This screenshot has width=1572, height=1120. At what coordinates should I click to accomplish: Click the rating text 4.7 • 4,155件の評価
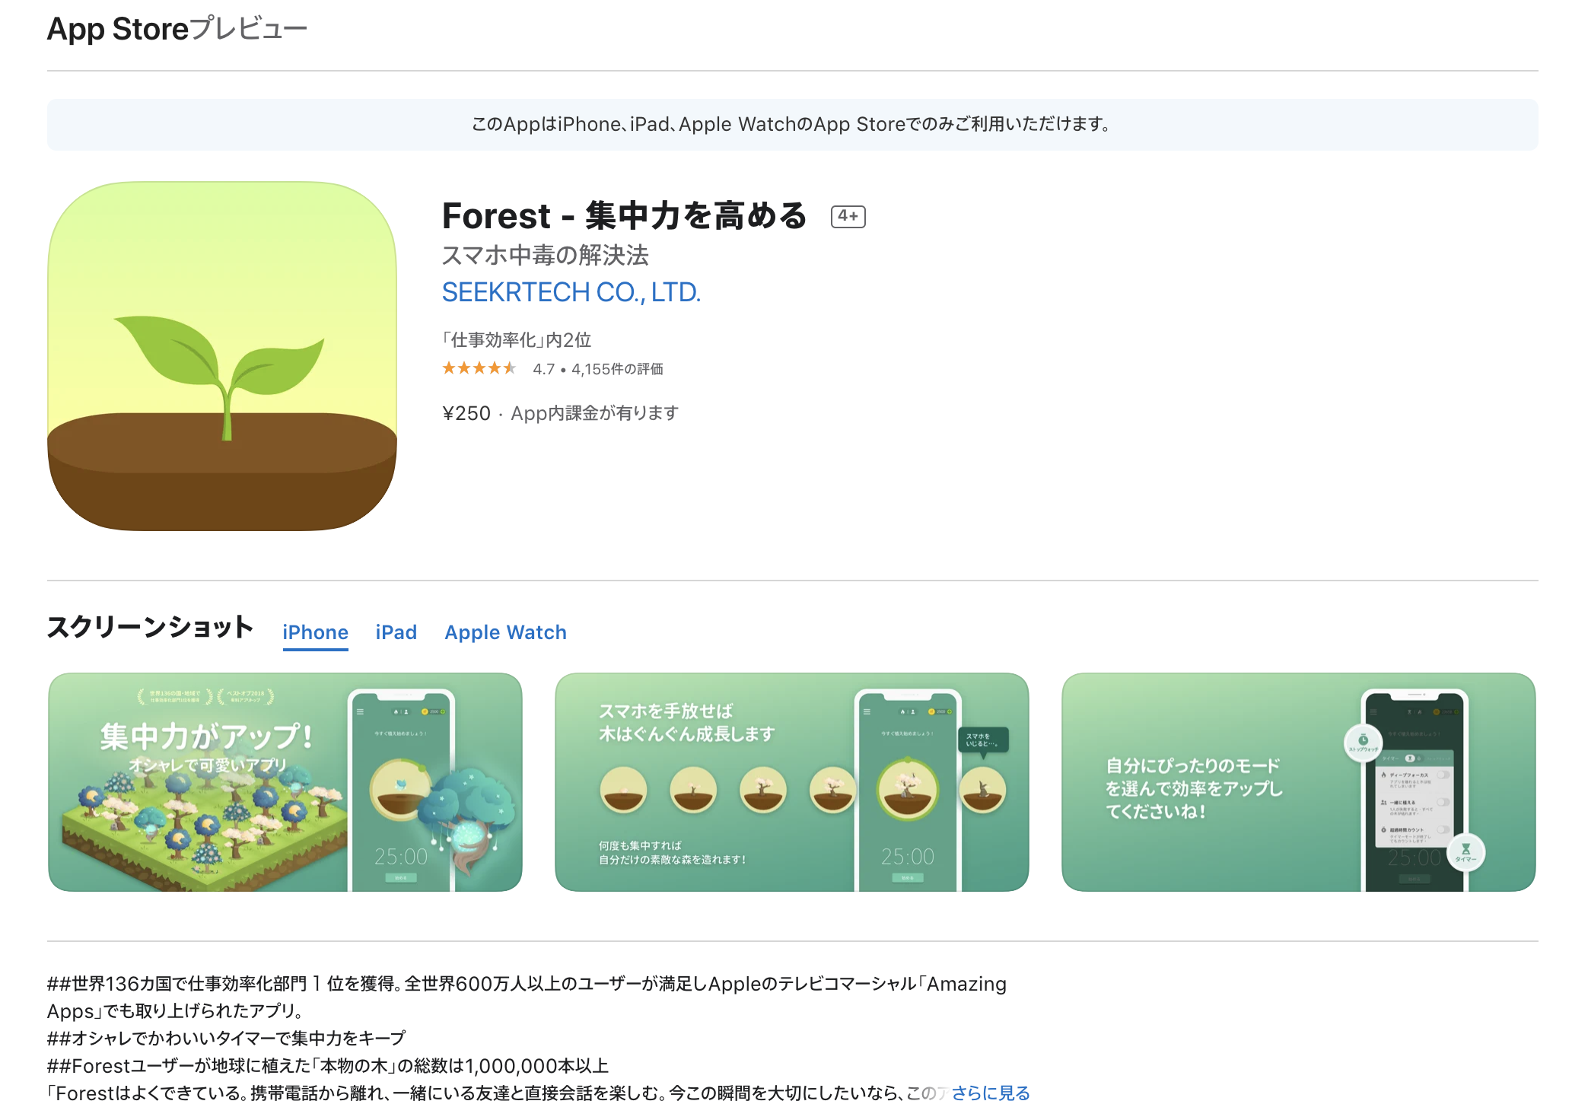pyautogui.click(x=598, y=369)
